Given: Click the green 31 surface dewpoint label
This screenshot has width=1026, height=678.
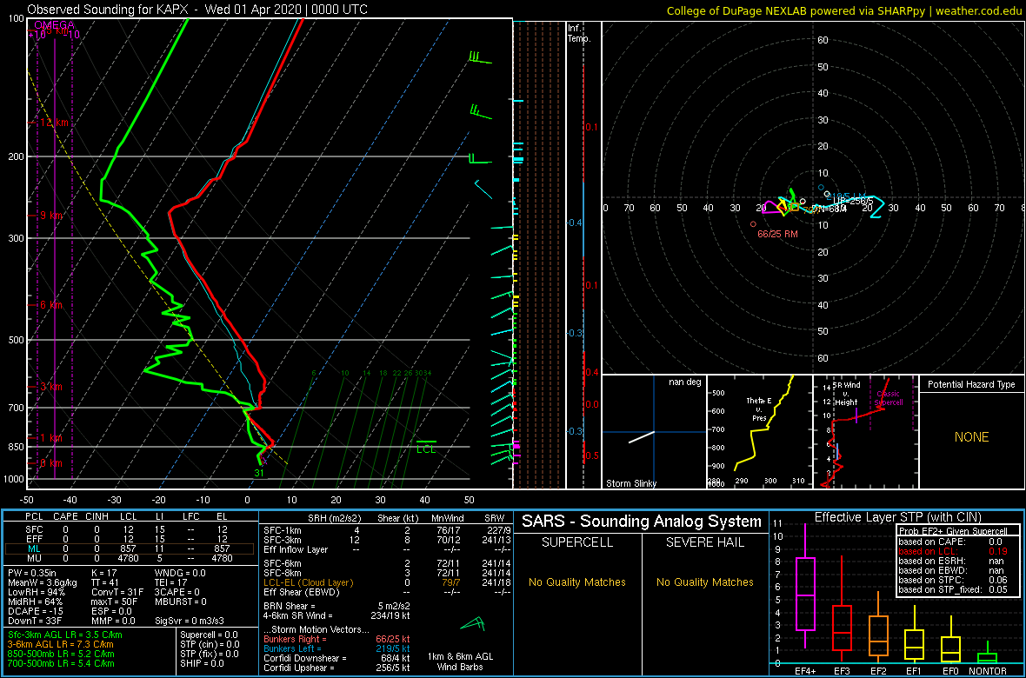Looking at the screenshot, I should click(259, 473).
